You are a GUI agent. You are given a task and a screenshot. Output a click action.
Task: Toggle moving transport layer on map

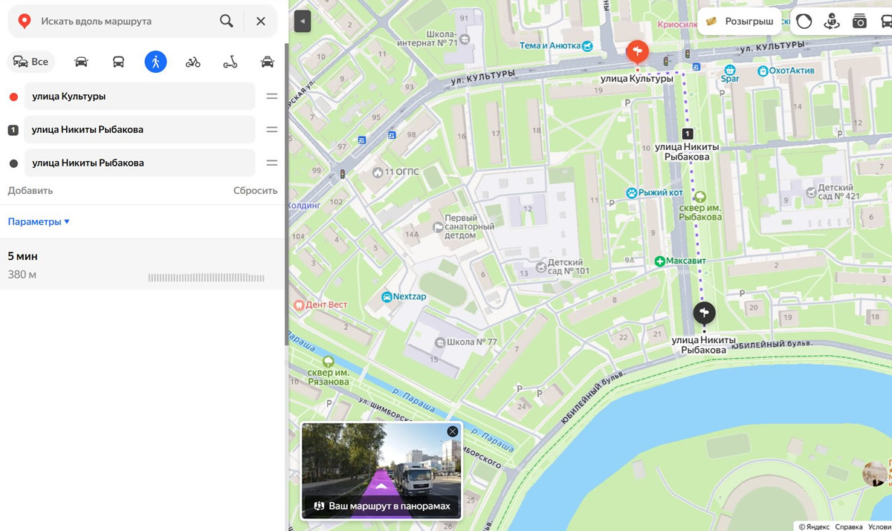coord(885,22)
